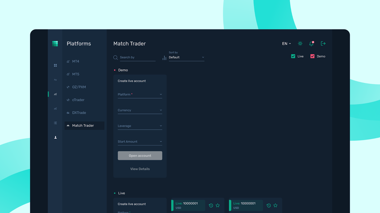Star the second Live 10000001 card

[275, 205]
